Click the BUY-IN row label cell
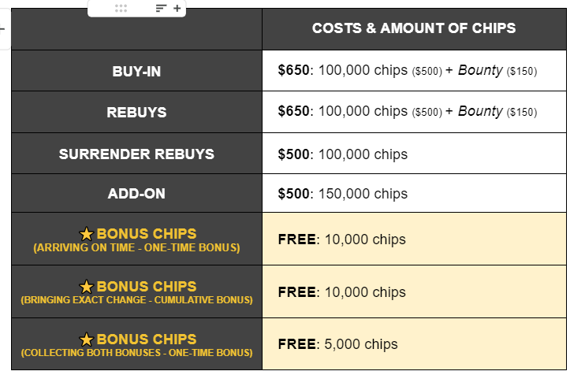The image size is (585, 386). [x=136, y=71]
